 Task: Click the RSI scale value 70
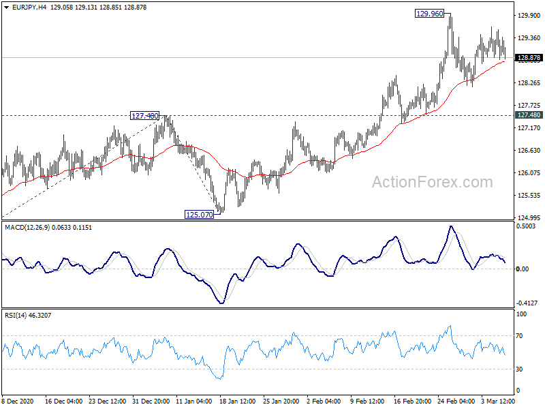click(520, 336)
